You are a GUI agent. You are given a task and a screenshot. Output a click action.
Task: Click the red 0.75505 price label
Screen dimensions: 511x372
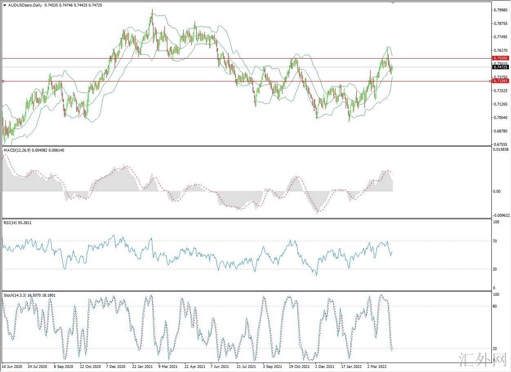pyautogui.click(x=500, y=58)
